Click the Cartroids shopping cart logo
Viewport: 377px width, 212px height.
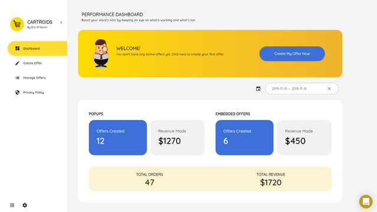pyautogui.click(x=17, y=24)
